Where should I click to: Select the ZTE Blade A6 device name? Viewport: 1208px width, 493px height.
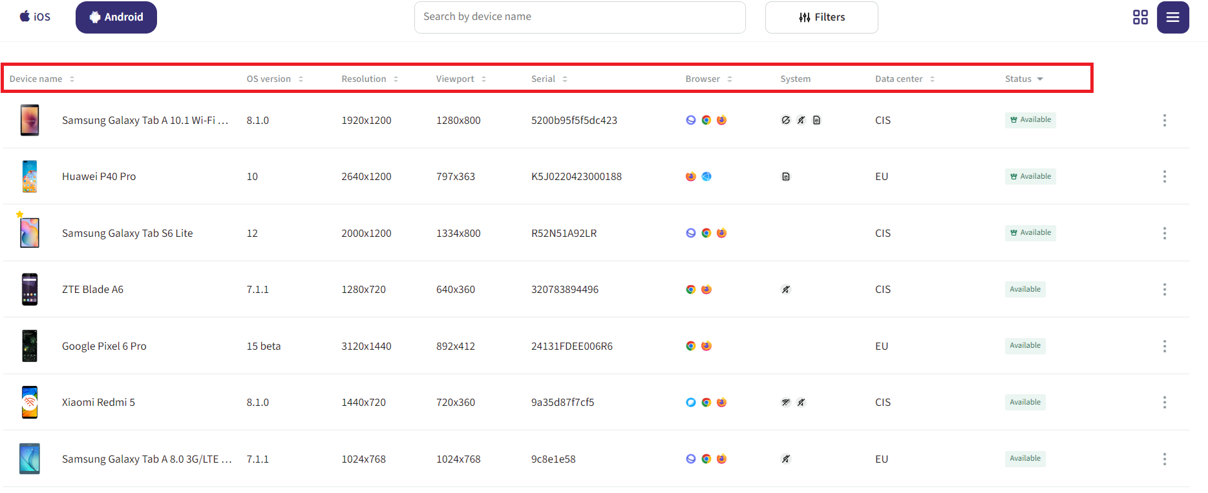(x=92, y=289)
